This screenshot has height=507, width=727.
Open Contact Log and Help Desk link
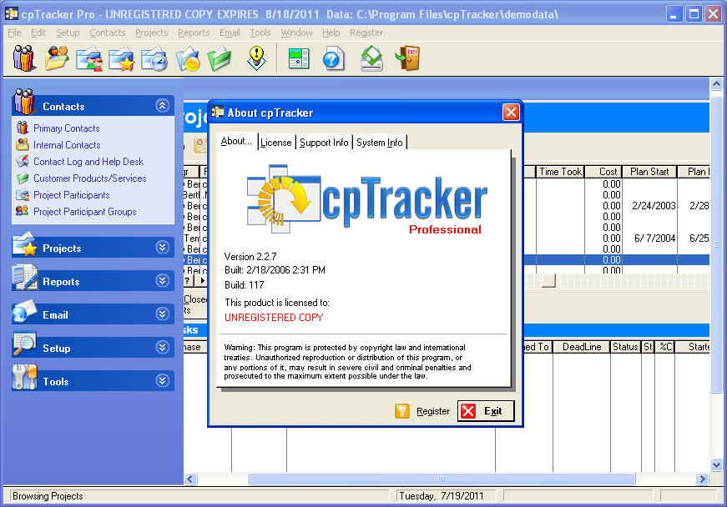tap(88, 162)
